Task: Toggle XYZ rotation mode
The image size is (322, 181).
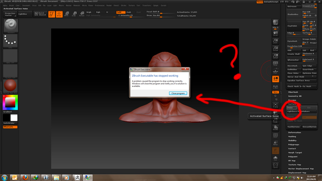Action: (275, 92)
